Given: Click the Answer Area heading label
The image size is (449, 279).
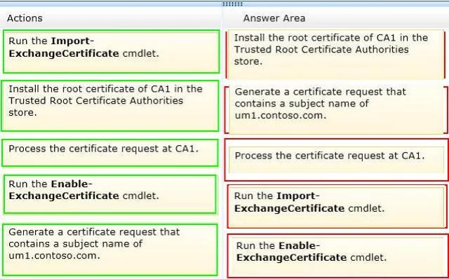Looking at the screenshot, I should (x=274, y=18).
